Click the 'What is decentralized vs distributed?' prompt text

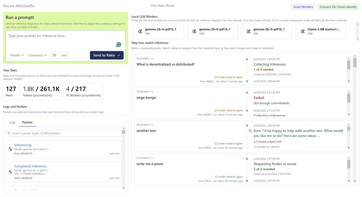(x=166, y=64)
